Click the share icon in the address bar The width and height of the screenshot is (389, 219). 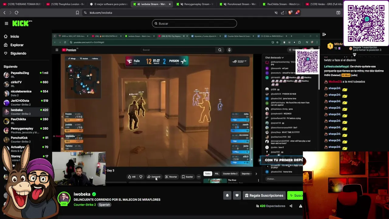click(283, 12)
